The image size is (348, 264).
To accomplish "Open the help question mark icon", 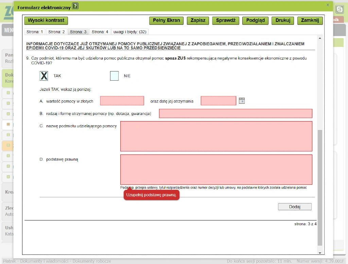I will click(x=75, y=6).
